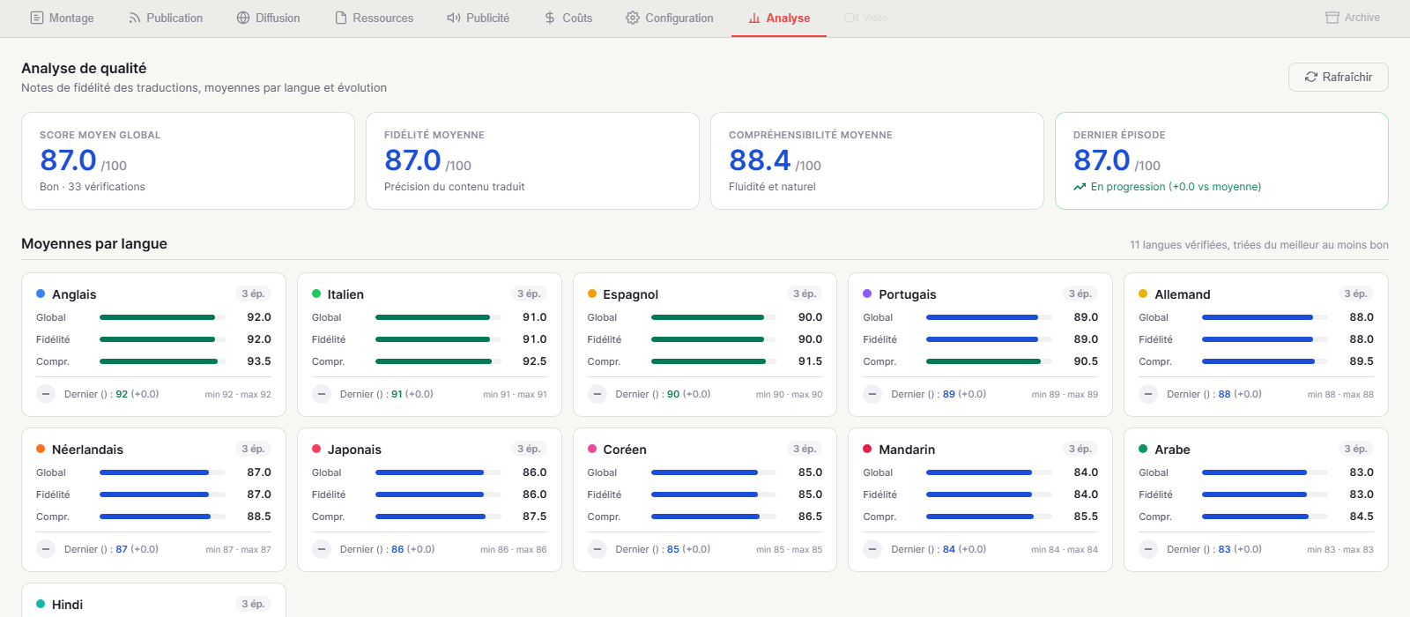Image resolution: width=1410 pixels, height=617 pixels.
Task: Click the trend arrow icon in Dernier épisode
Action: [x=1080, y=187]
